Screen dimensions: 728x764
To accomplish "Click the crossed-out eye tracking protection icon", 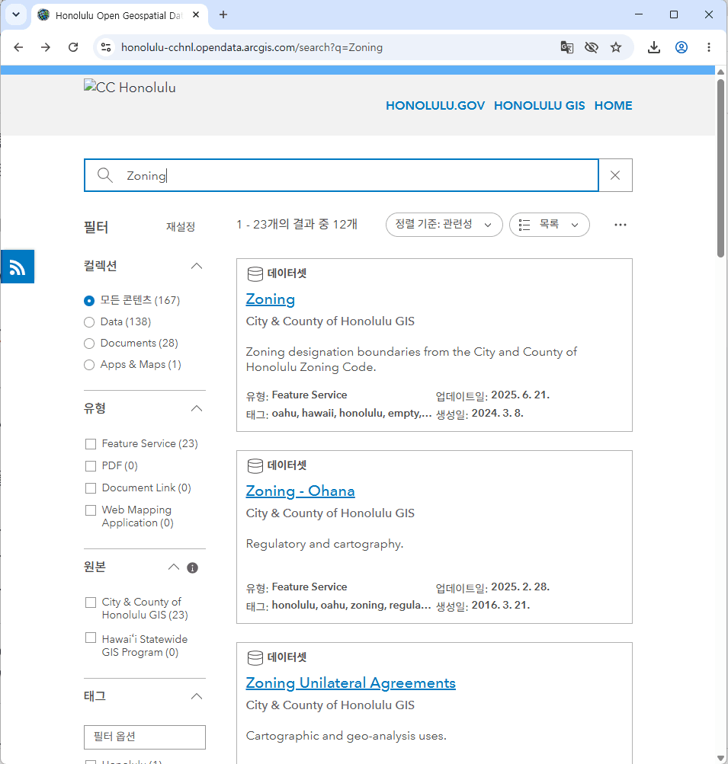I will point(592,47).
